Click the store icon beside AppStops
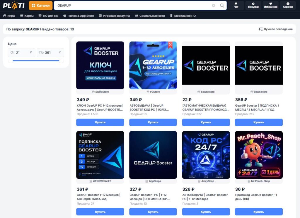This screenshot has width=300, height=218. 147,181
